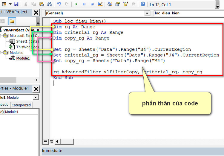Undo the last edit
The image size is (224, 156).
(59, 4)
